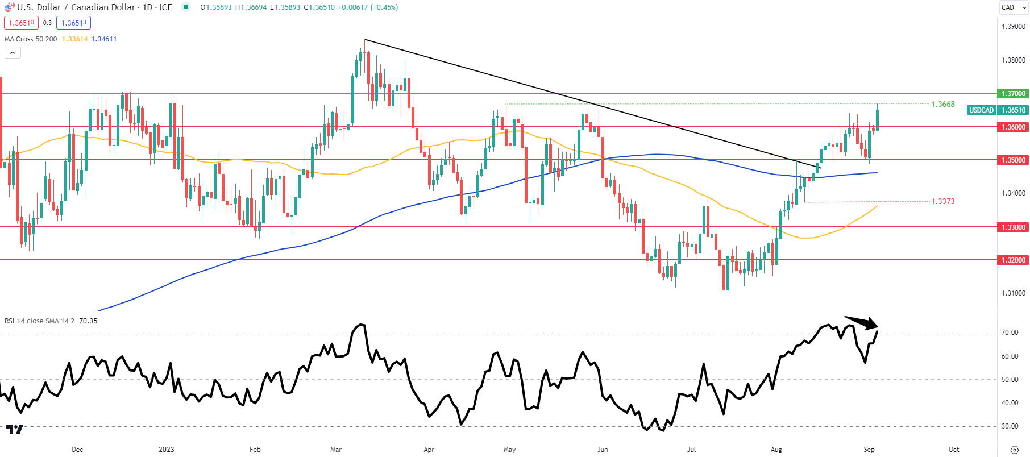Click the 1.3668 resistance level text
Image resolution: width=1030 pixels, height=457 pixels.
coord(942,104)
